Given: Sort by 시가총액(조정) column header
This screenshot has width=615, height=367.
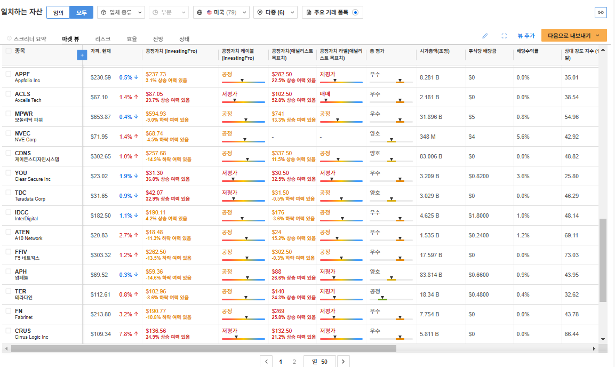Looking at the screenshot, I should pos(435,51).
